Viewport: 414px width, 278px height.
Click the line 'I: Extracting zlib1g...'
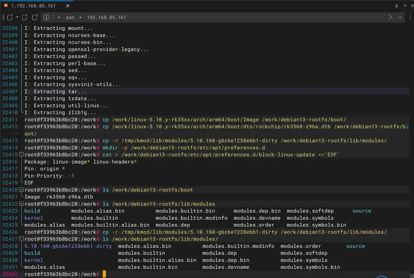pos(60,113)
